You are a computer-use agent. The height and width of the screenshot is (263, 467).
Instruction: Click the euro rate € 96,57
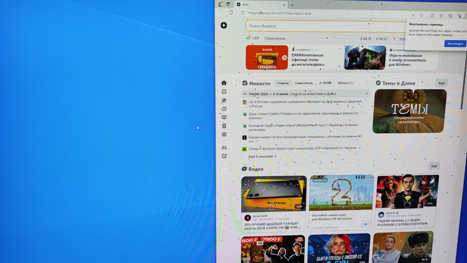[382, 38]
